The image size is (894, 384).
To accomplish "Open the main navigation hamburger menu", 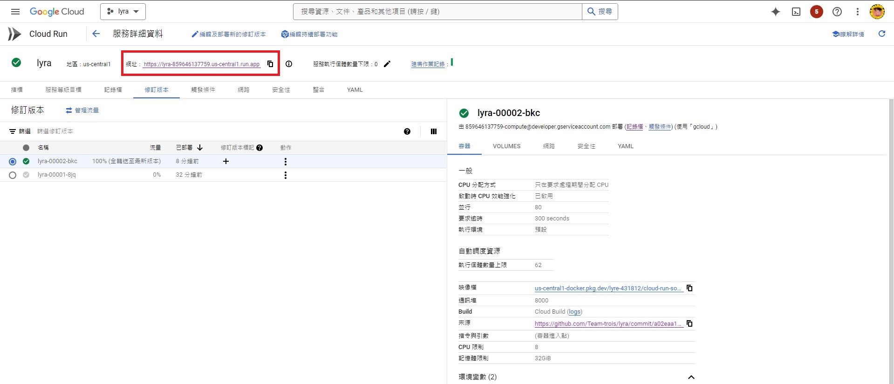I will tap(15, 12).
